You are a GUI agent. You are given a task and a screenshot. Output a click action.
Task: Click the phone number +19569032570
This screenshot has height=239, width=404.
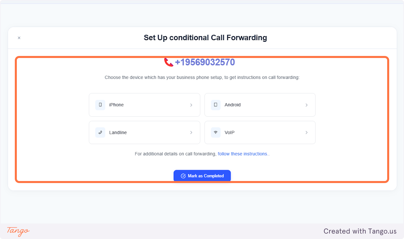[205, 62]
